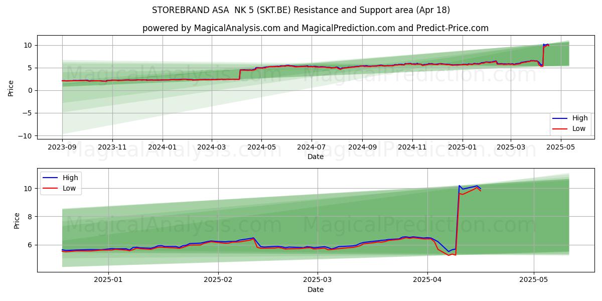Image resolution: width=602 pixels, height=301 pixels.
Task: Click the '5' price tick on upper chart
Action: point(30,68)
